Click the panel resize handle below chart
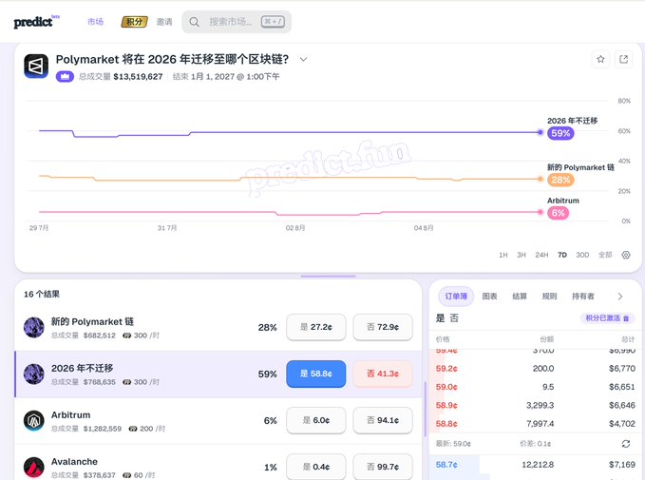 pos(328,277)
